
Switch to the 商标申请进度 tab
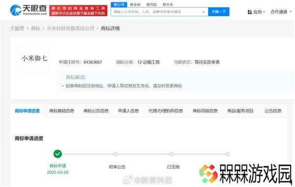[27, 111]
